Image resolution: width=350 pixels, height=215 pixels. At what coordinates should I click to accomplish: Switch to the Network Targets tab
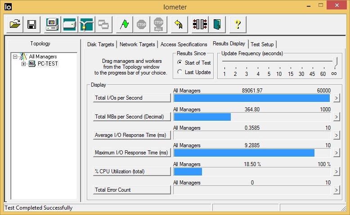[137, 44]
